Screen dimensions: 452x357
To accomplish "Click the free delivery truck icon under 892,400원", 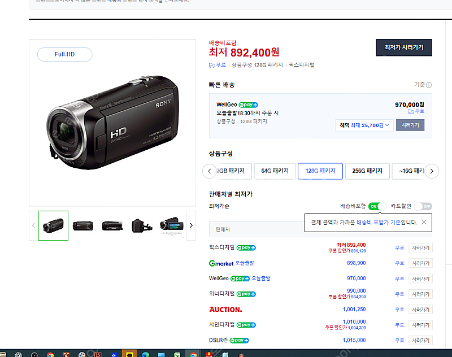I will click(212, 65).
